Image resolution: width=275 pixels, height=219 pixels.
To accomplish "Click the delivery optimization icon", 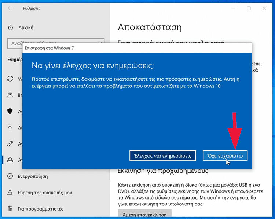I will 10,95.
